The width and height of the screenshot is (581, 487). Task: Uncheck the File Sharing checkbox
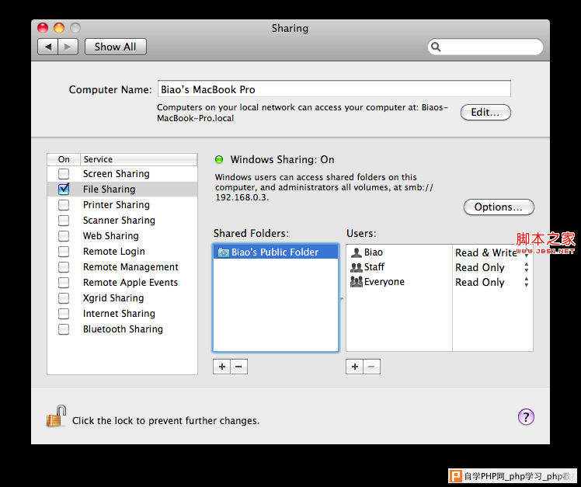(x=64, y=189)
